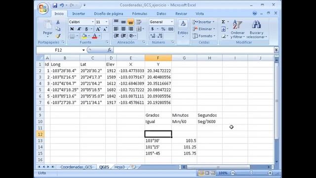Zoom out with minus button
The width and height of the screenshot is (316, 178).
point(233,173)
